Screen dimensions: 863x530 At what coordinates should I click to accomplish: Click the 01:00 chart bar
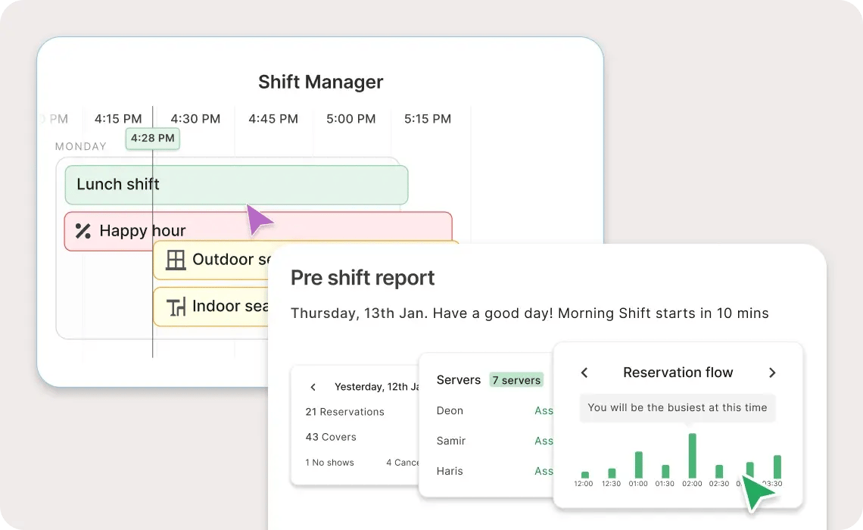(x=638, y=465)
